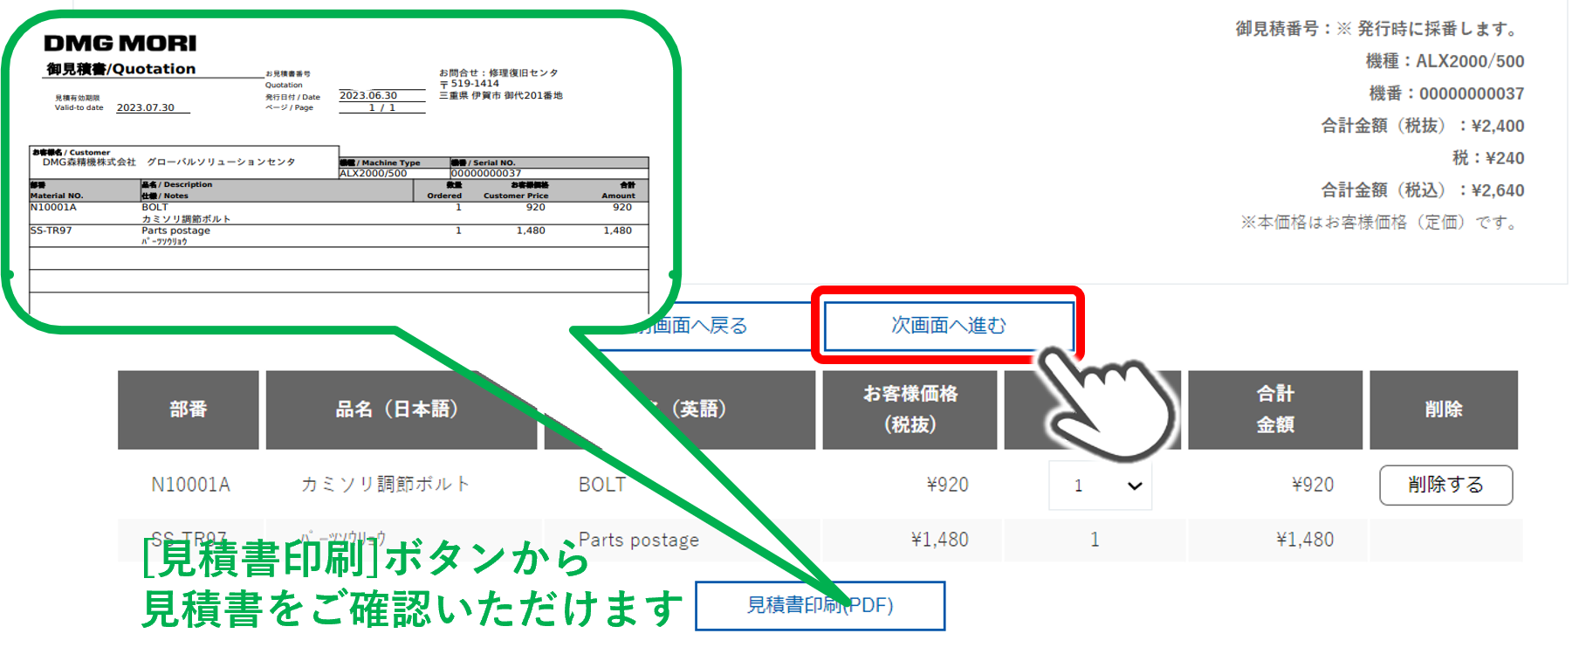Click the 合計金額 column header

click(1275, 410)
